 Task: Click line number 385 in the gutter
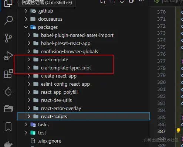162,117
